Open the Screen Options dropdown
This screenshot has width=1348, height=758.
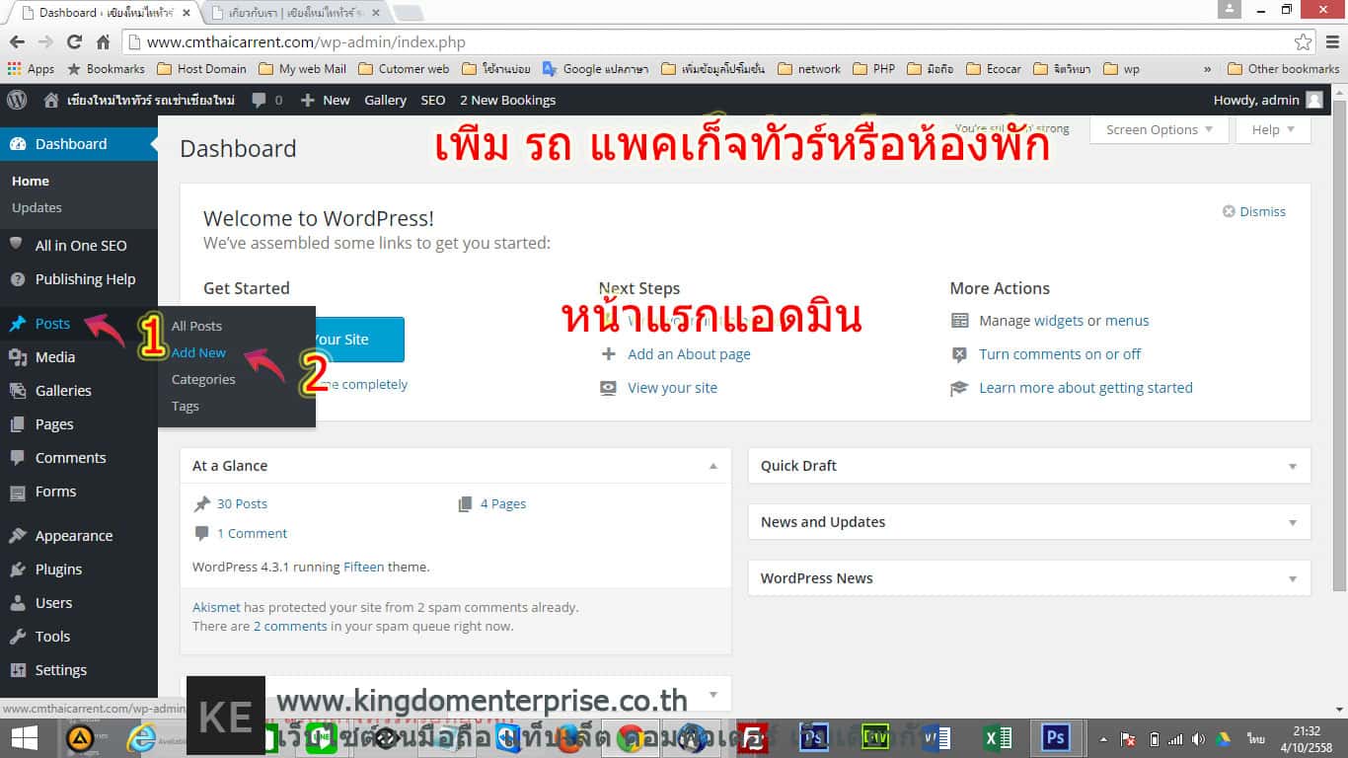[x=1159, y=129]
